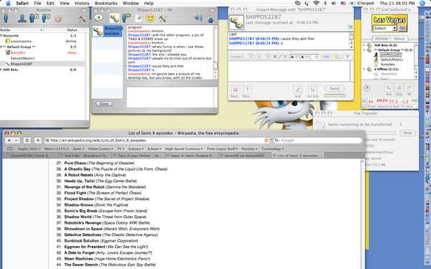Image resolution: width=431 pixels, height=269 pixels.
Task: Switch to Setup tab in SixConSonicX window
Action: point(399,39)
